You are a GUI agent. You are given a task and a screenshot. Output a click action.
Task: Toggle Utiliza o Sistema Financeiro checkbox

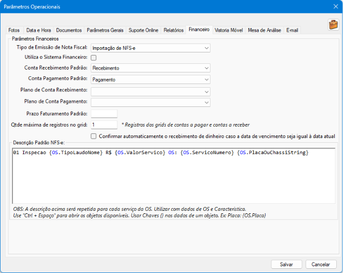[94, 58]
